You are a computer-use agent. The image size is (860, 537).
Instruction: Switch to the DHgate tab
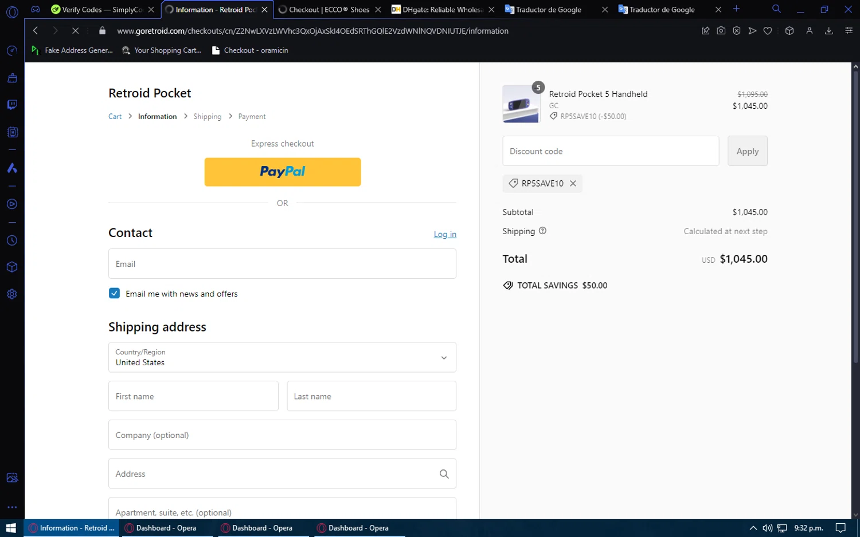(x=438, y=10)
